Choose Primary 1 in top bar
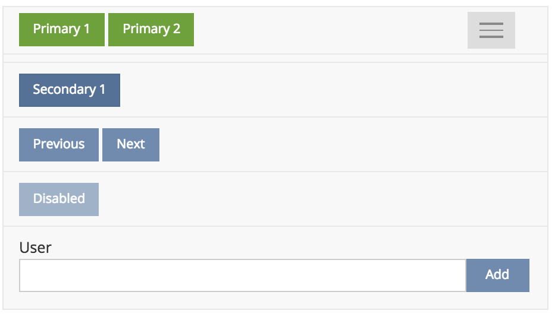Screen dimensions: 558x317 (x=62, y=29)
